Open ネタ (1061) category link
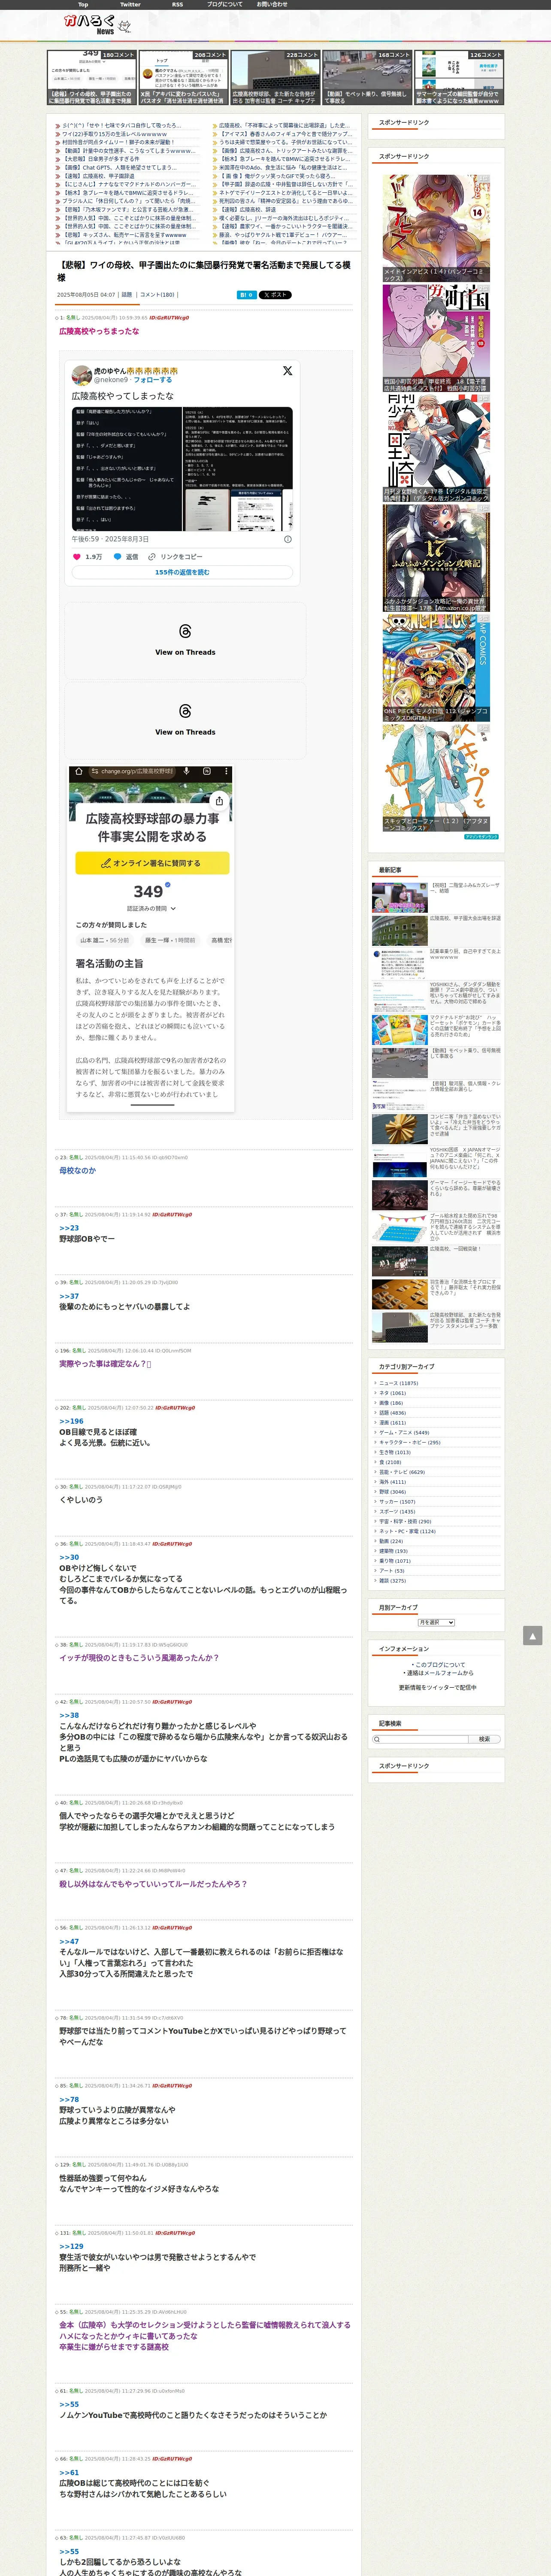This screenshot has height=2576, width=551. [x=392, y=1393]
